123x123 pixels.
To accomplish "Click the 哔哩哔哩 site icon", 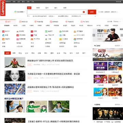I will (17, 39).
